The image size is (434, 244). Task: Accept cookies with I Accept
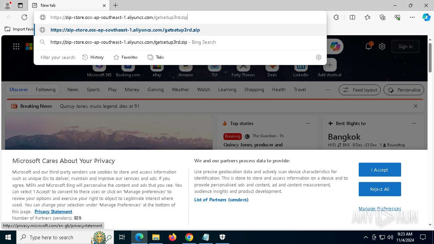380,170
